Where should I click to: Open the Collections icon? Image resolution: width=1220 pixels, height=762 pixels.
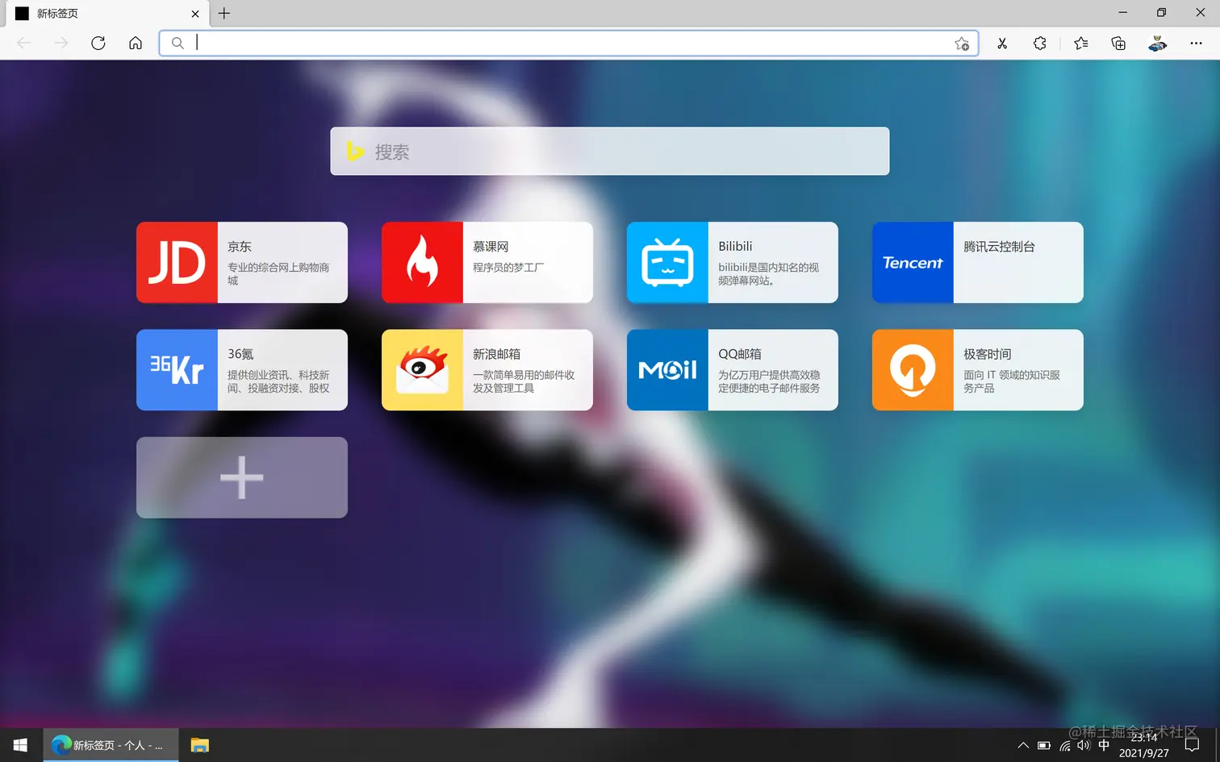[1118, 44]
